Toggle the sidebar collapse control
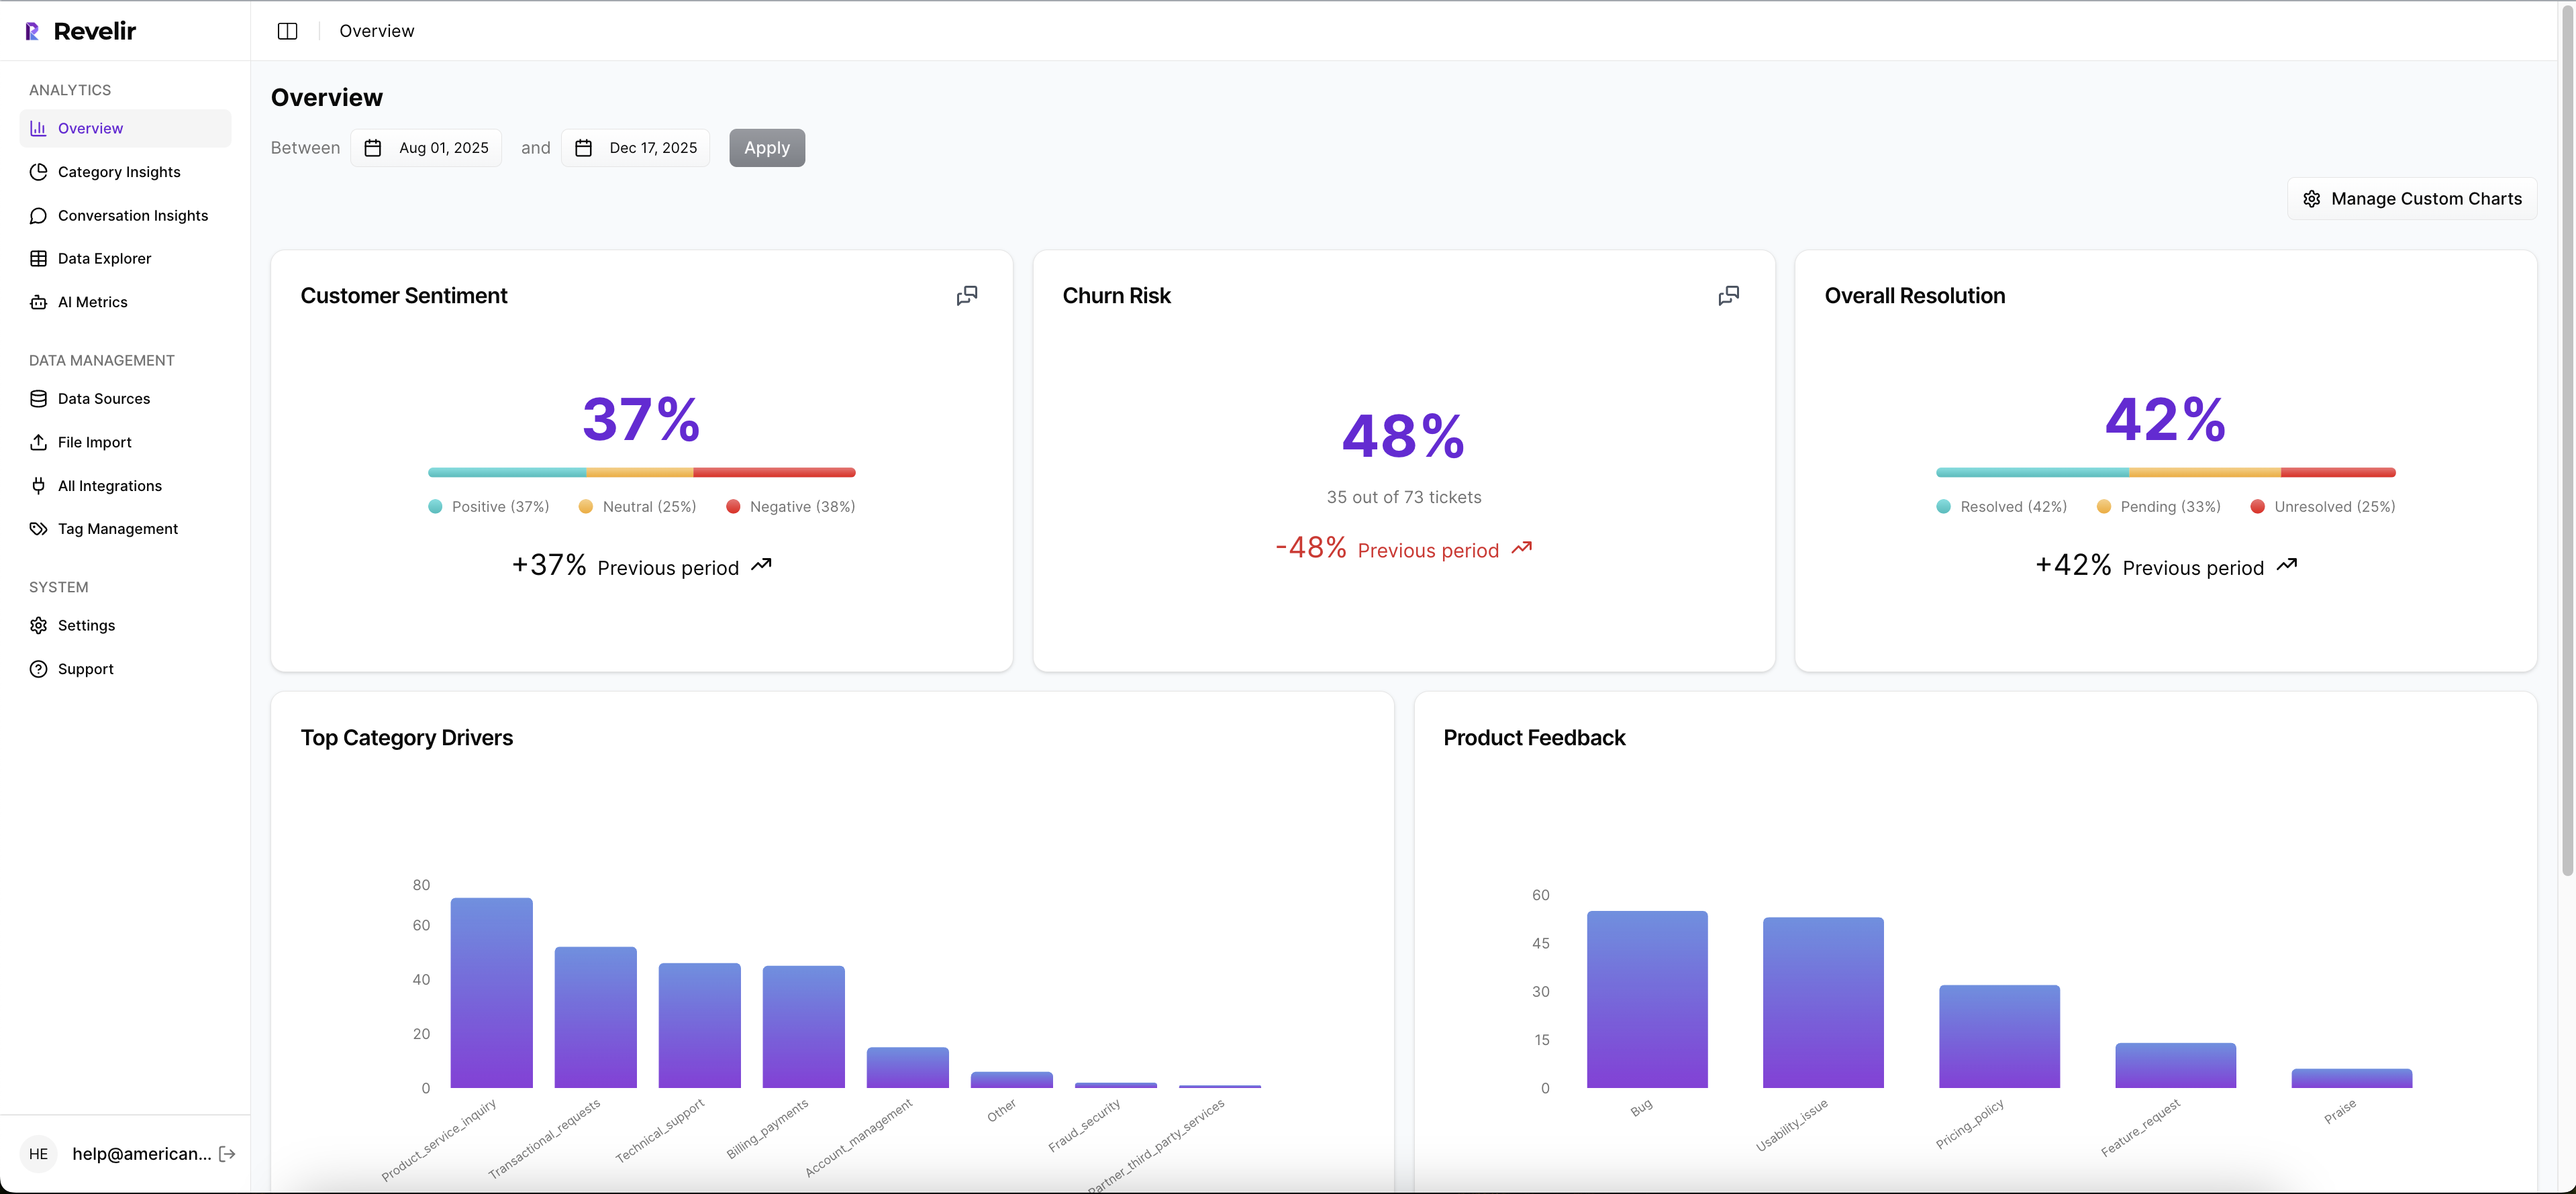The width and height of the screenshot is (2576, 1194). tap(287, 31)
